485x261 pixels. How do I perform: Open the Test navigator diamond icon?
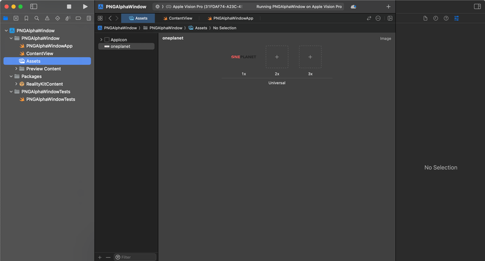click(x=58, y=18)
